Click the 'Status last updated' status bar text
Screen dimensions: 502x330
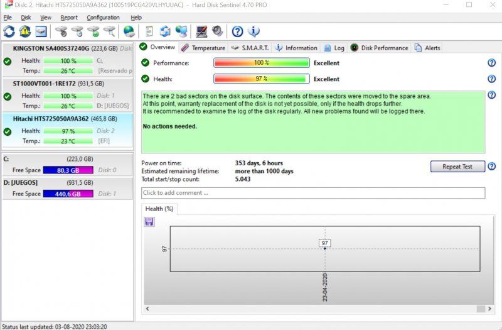point(55,326)
